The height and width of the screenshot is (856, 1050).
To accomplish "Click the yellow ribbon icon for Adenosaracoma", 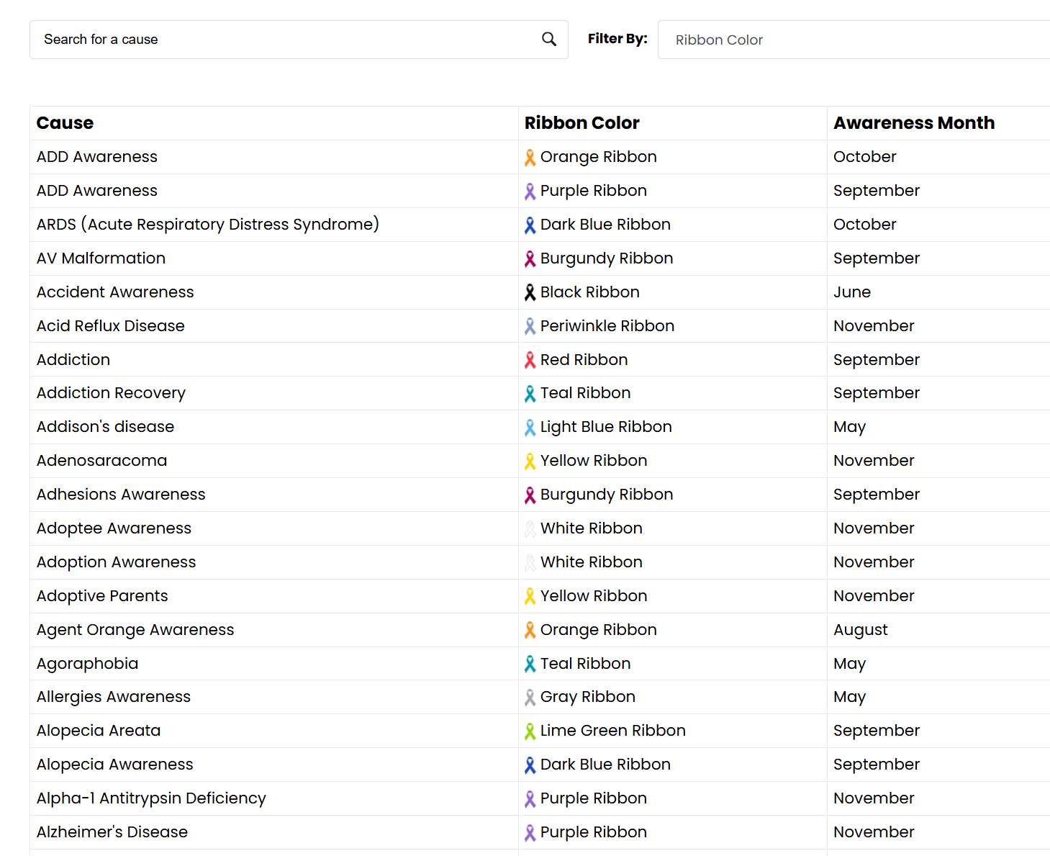I will pos(530,461).
